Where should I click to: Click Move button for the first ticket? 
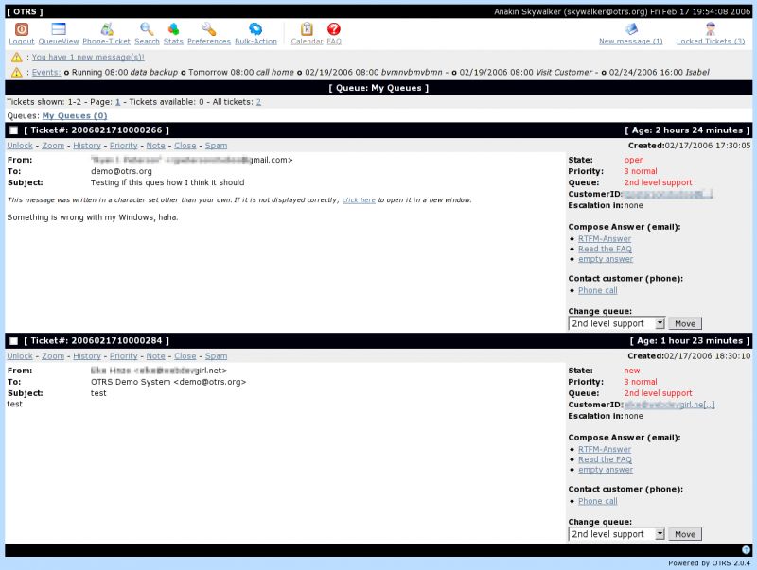pos(685,323)
